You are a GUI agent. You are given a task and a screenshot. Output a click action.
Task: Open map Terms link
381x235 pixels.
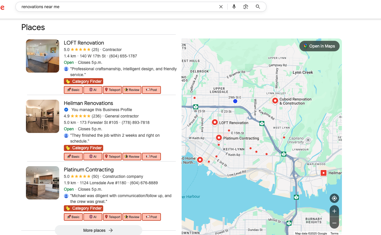point(334,233)
